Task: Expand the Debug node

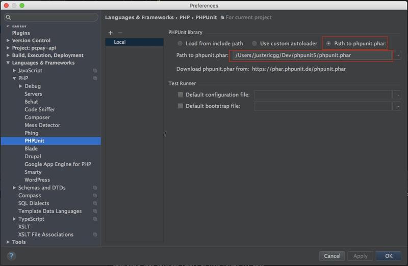Action: 20,86
